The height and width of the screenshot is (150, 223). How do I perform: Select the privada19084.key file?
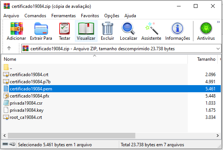coord(27,110)
